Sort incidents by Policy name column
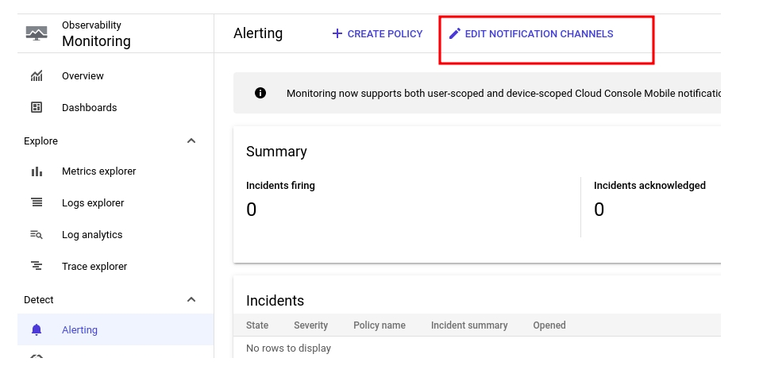 click(x=379, y=325)
